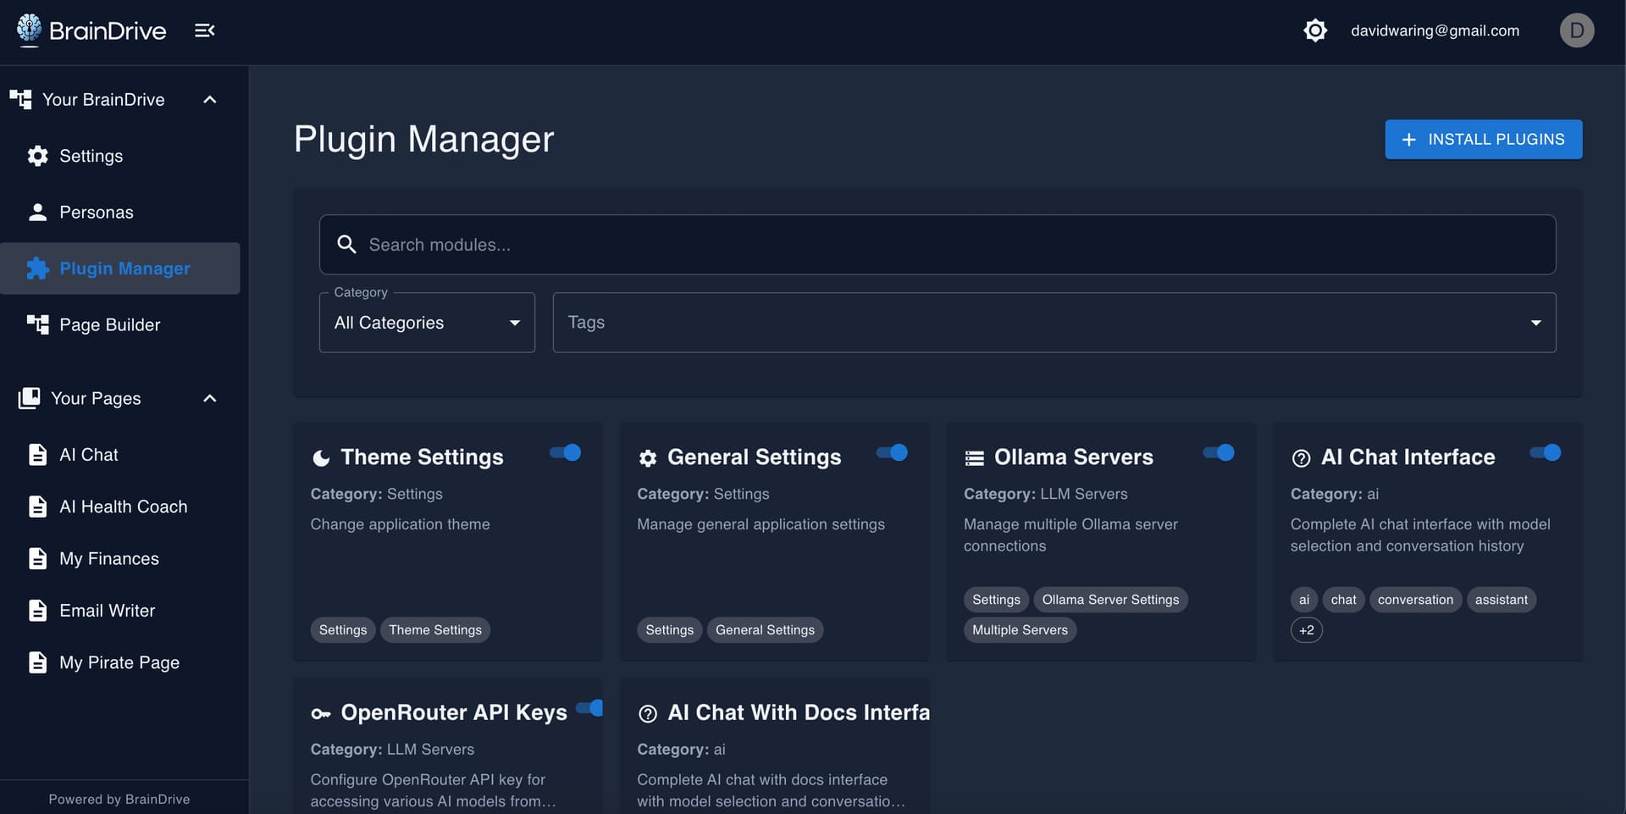This screenshot has height=814, width=1626.
Task: Click the Settings gear icon in sidebar
Action: pyautogui.click(x=37, y=156)
